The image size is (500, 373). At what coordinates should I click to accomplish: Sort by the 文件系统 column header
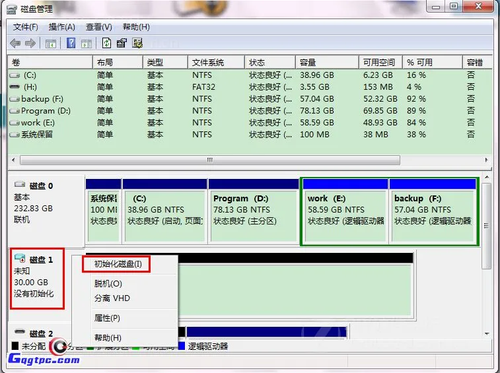[x=216, y=62]
